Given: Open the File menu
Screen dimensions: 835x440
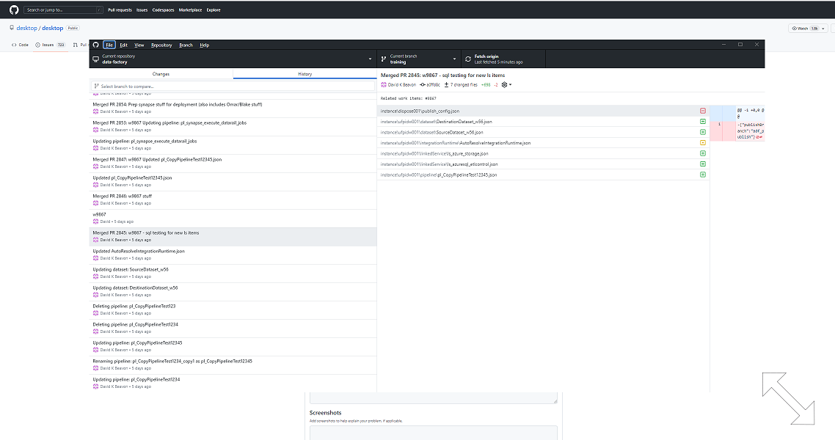Looking at the screenshot, I should [109, 45].
